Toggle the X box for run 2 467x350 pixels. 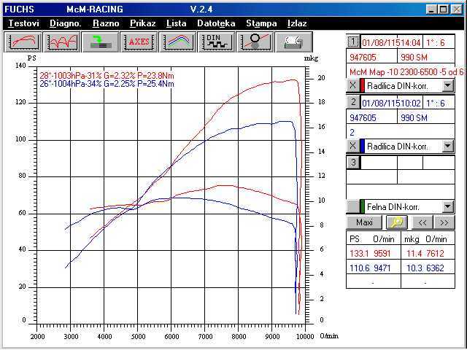click(x=352, y=146)
